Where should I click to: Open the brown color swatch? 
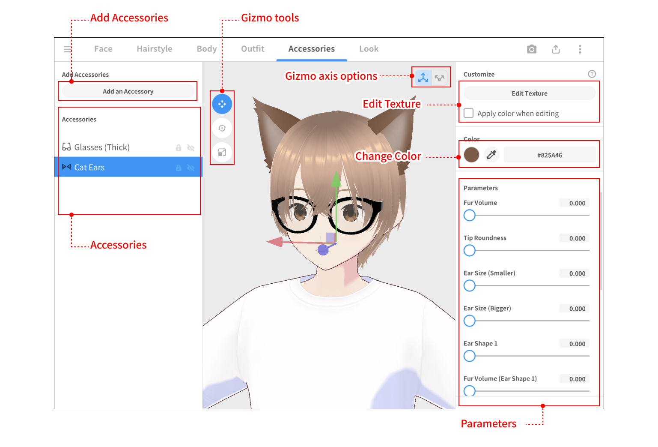[471, 155]
